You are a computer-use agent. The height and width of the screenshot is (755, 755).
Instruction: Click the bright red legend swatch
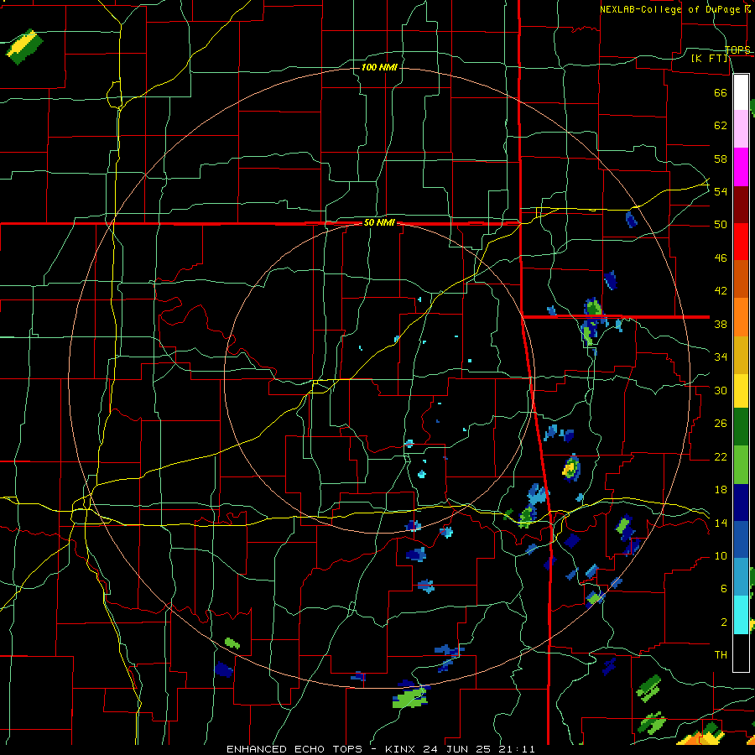tap(741, 242)
